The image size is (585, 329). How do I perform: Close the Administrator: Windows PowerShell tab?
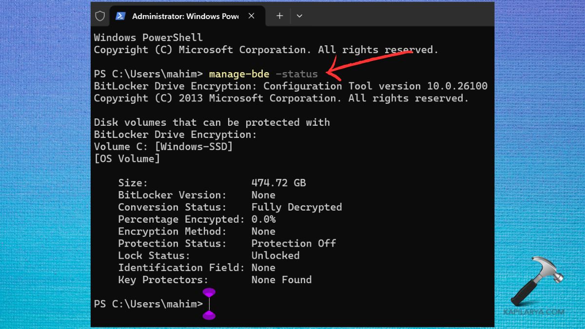click(252, 16)
